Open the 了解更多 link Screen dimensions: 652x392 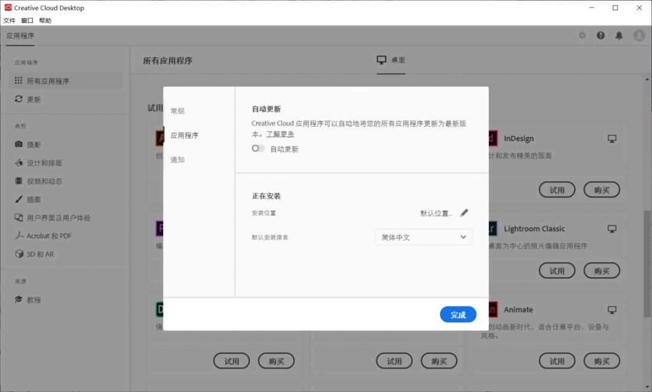(x=280, y=134)
